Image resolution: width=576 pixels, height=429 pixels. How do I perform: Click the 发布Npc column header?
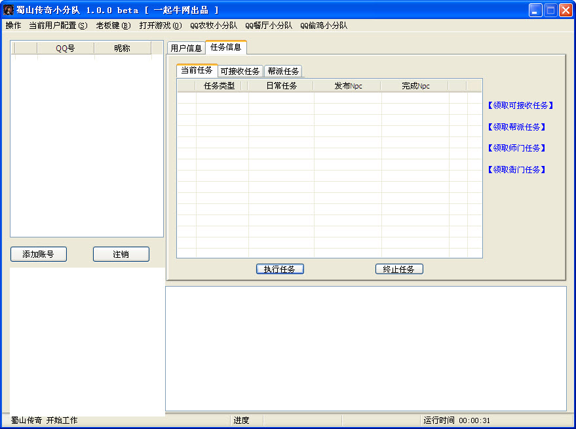click(x=348, y=86)
